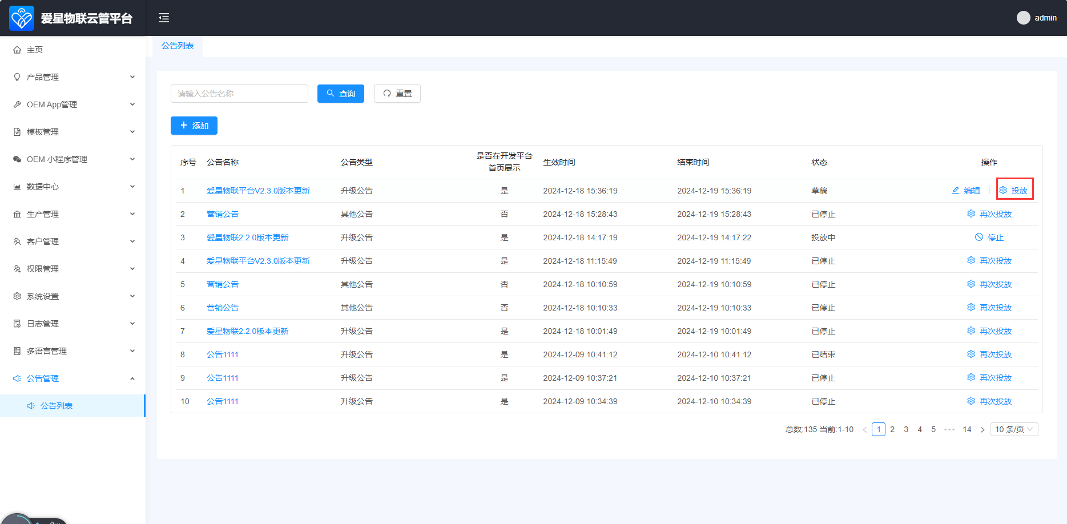The width and height of the screenshot is (1067, 524).
Task: Click the 主页 home icon in sidebar
Action: click(17, 50)
